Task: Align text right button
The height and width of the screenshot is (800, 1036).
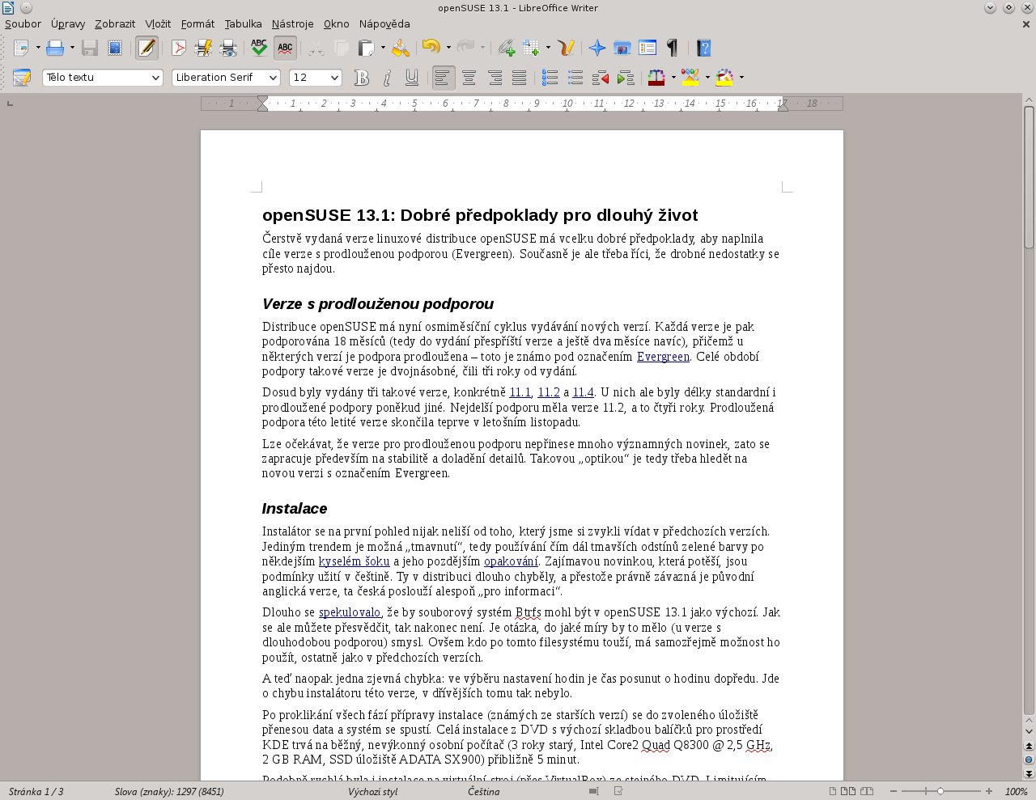Action: click(x=495, y=78)
